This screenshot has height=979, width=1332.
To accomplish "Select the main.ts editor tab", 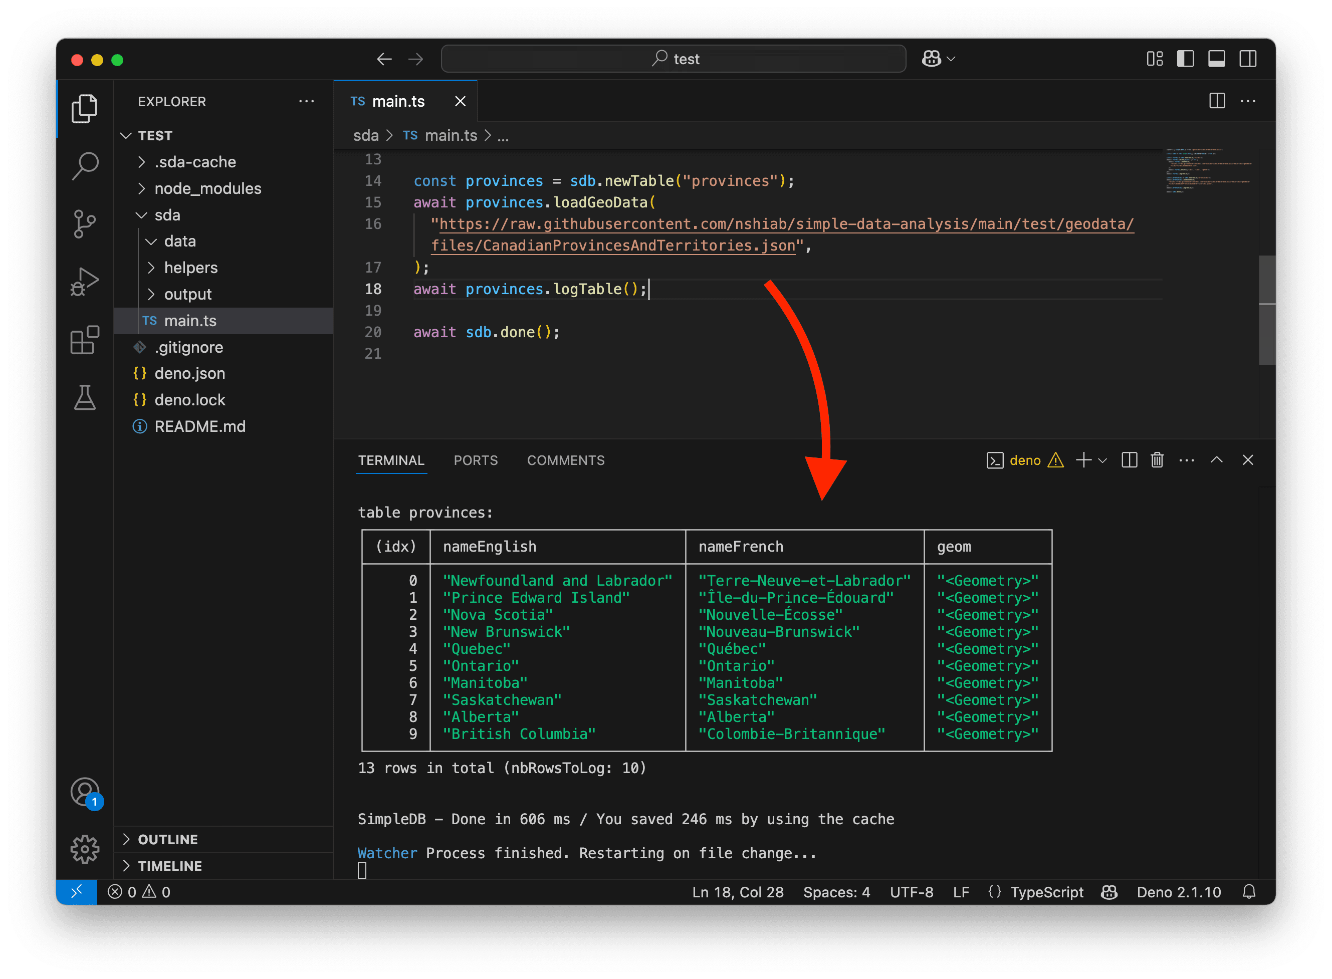I will [x=405, y=101].
